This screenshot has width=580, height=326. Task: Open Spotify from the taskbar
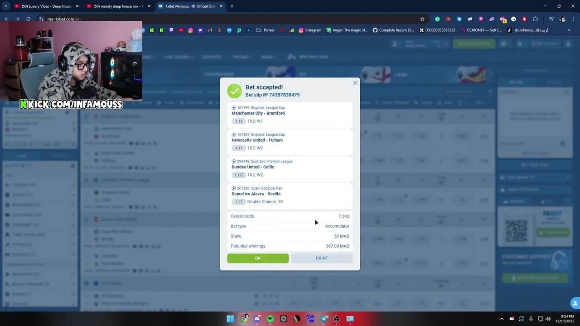pyautogui.click(x=271, y=319)
